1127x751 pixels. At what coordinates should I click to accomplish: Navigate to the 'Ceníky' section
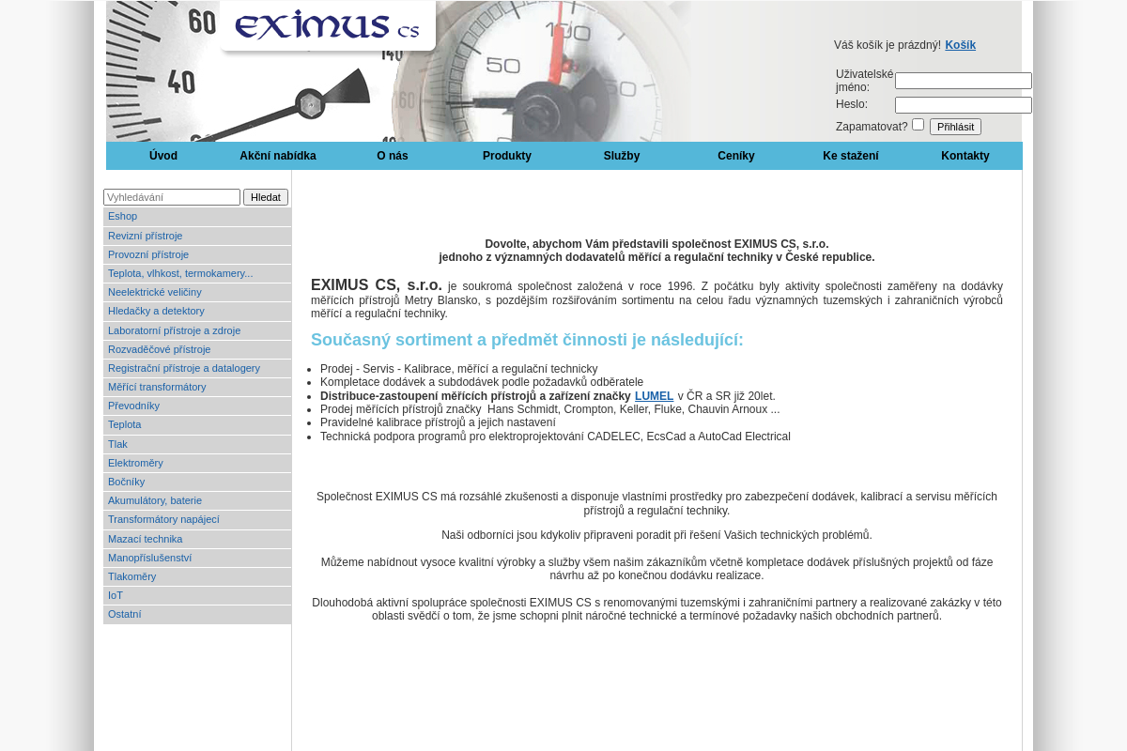736,155
